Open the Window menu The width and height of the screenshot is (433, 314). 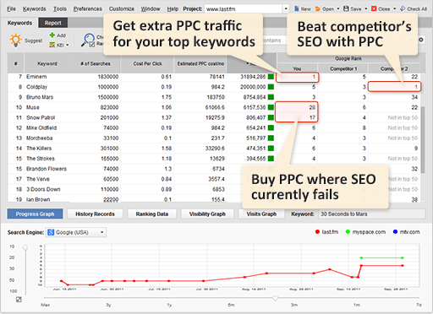pos(151,9)
